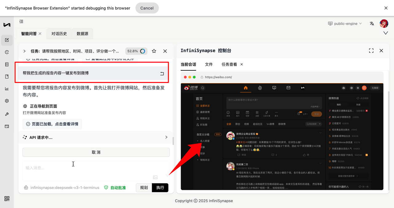
Task: Click the search icon in Weibo preview
Action: click(x=203, y=88)
